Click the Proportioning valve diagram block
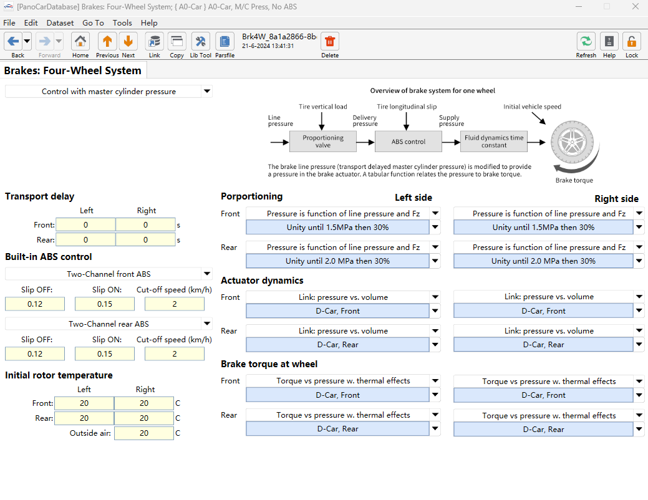The image size is (648, 500). click(323, 142)
